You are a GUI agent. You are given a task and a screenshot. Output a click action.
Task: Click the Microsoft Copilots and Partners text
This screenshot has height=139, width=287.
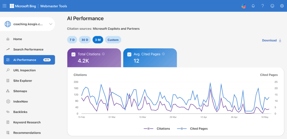[x=116, y=29]
